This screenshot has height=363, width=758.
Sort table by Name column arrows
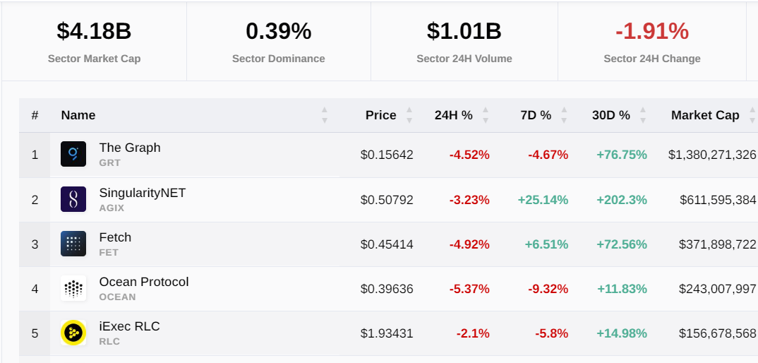pyautogui.click(x=325, y=115)
